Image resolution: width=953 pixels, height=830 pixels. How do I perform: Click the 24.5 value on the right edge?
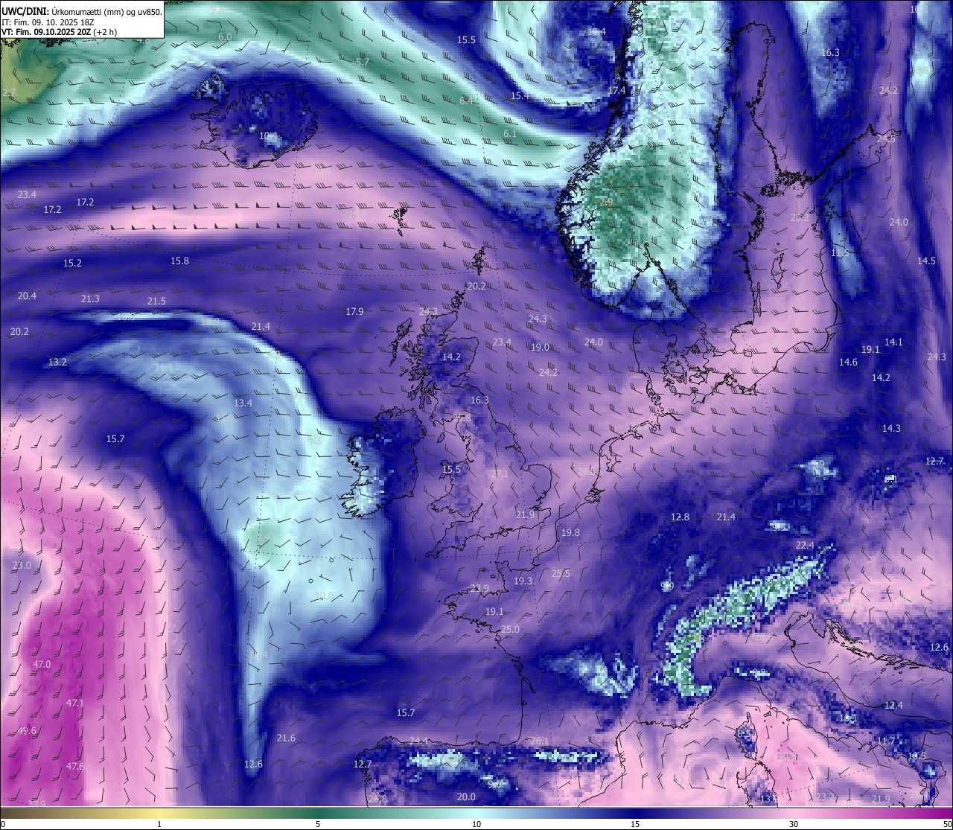point(886,138)
